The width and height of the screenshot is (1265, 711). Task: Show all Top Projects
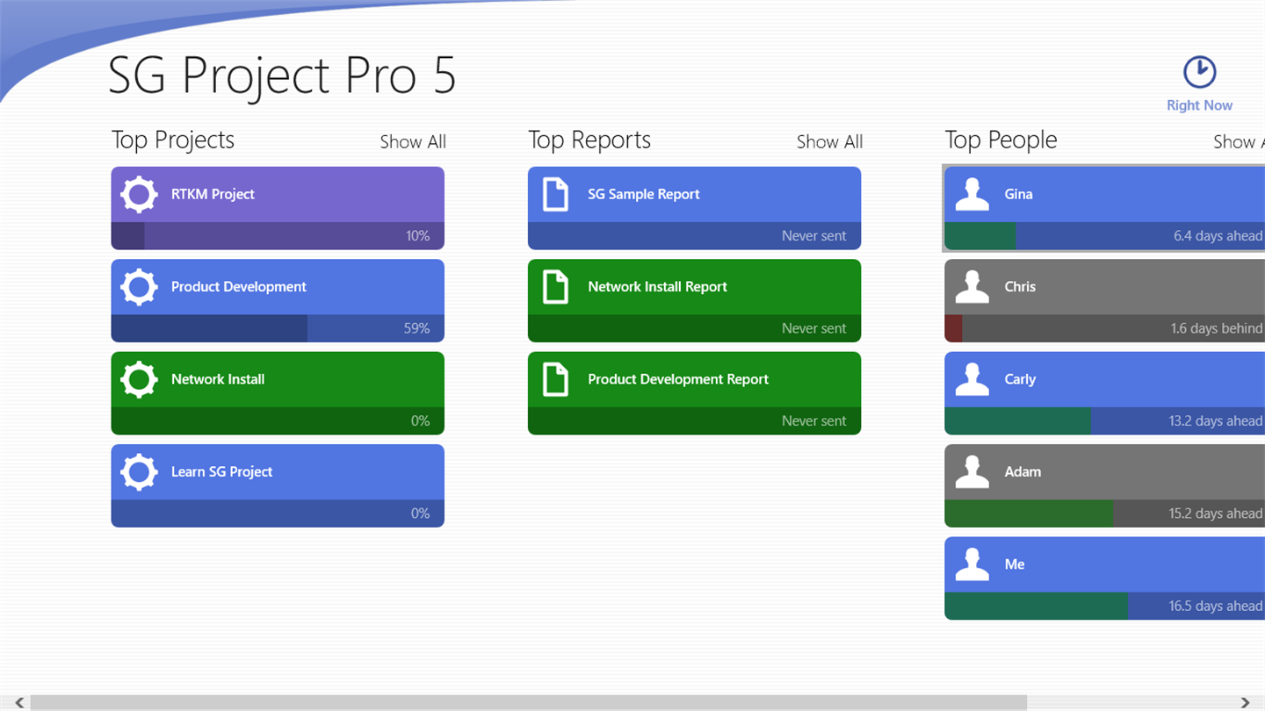pos(413,142)
